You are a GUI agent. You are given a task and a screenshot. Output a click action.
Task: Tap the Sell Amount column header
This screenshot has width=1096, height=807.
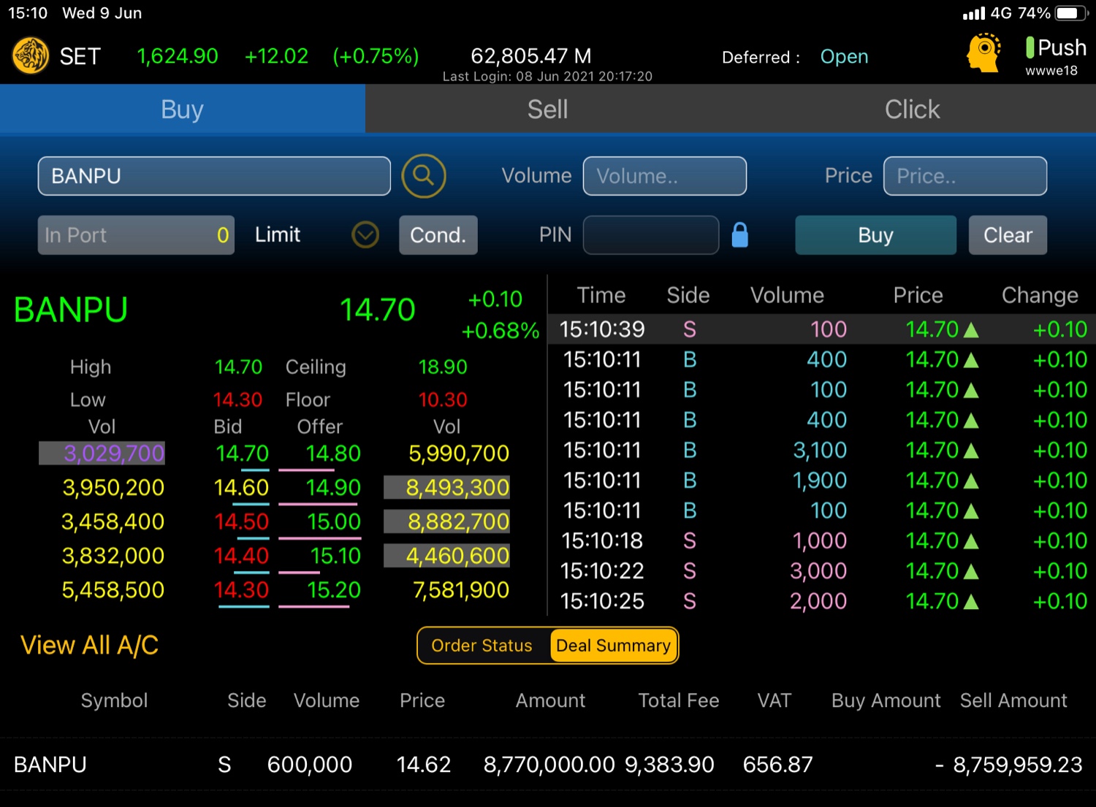tap(1013, 701)
